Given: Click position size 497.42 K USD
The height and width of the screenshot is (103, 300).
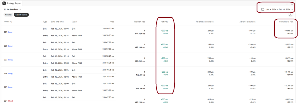Looking at the screenshot, I should click(140, 34).
